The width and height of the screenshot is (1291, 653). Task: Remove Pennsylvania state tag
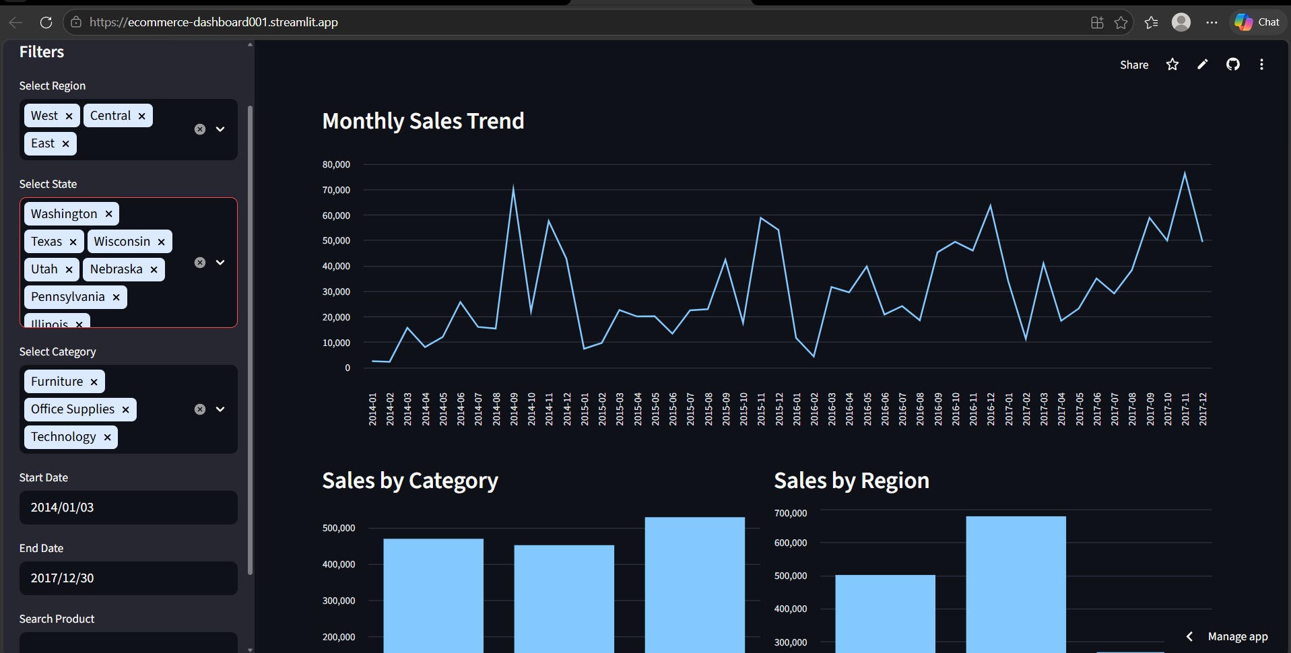point(116,297)
